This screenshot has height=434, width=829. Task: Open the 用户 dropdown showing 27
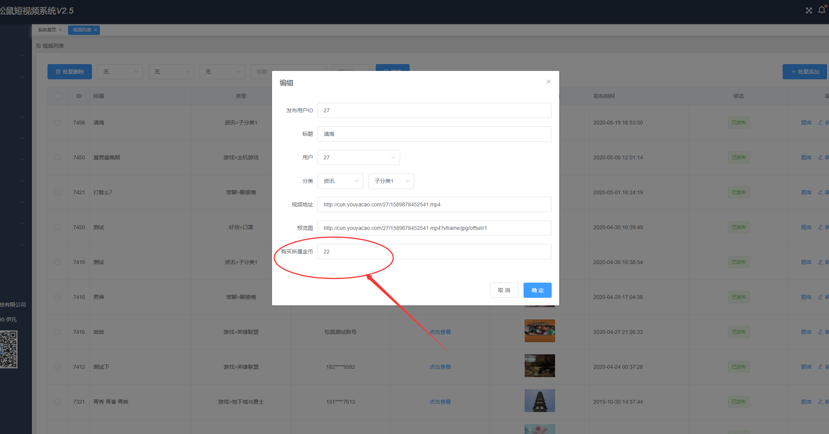[x=358, y=157]
